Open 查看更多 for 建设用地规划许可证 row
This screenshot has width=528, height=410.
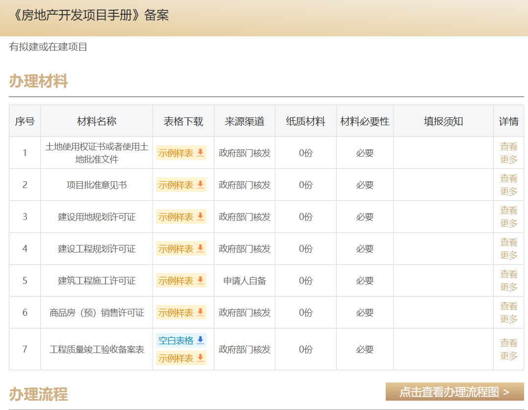point(508,217)
